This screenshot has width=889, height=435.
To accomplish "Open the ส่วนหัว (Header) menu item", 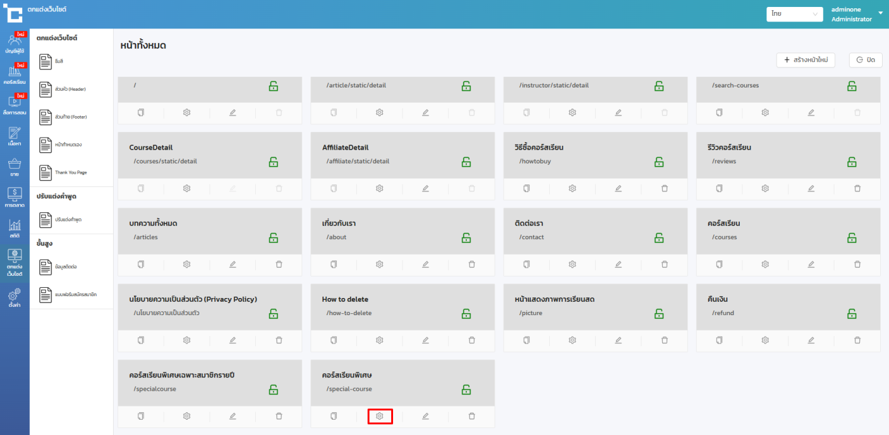I will point(62,89).
